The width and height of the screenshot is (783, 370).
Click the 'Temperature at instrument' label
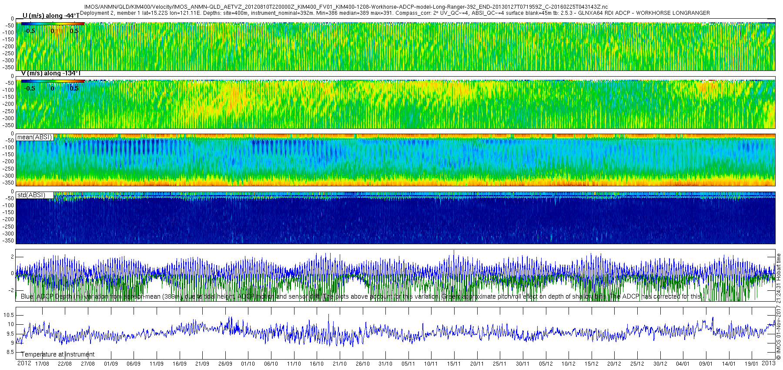pos(57,354)
